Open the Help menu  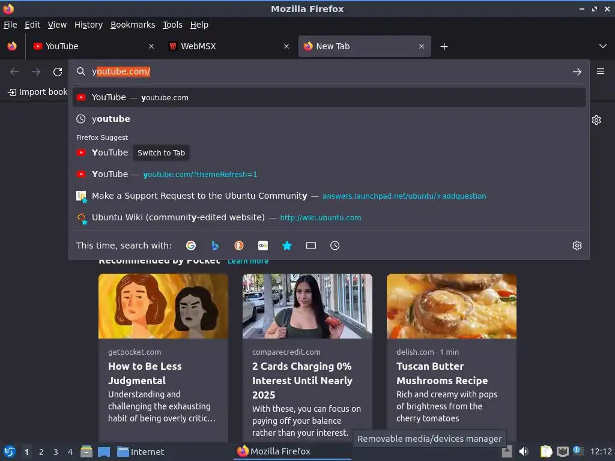tap(199, 25)
